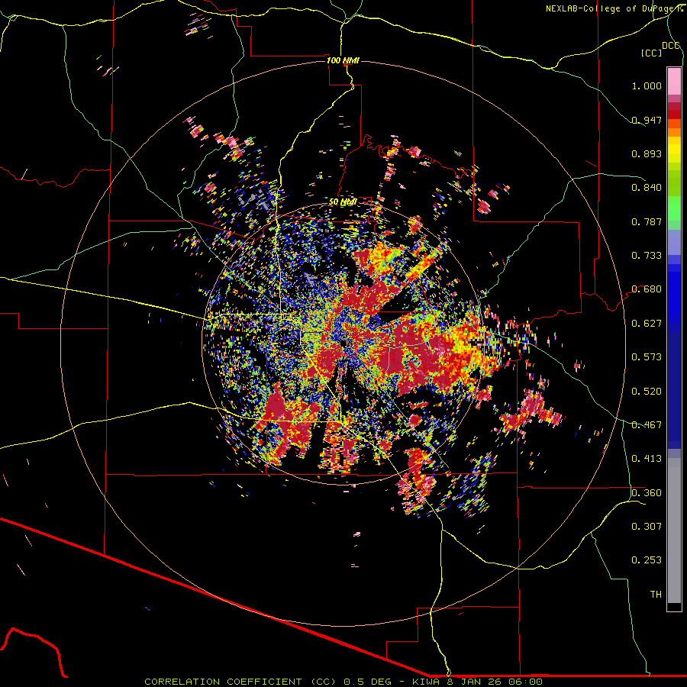This screenshot has height=687, width=687.
Task: Click the bright green band of the color scale
Action: click(674, 208)
